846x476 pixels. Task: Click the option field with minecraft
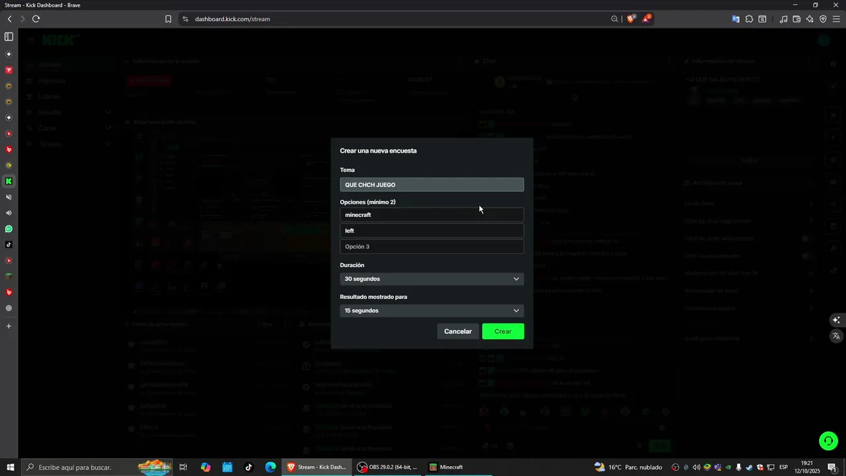click(432, 215)
